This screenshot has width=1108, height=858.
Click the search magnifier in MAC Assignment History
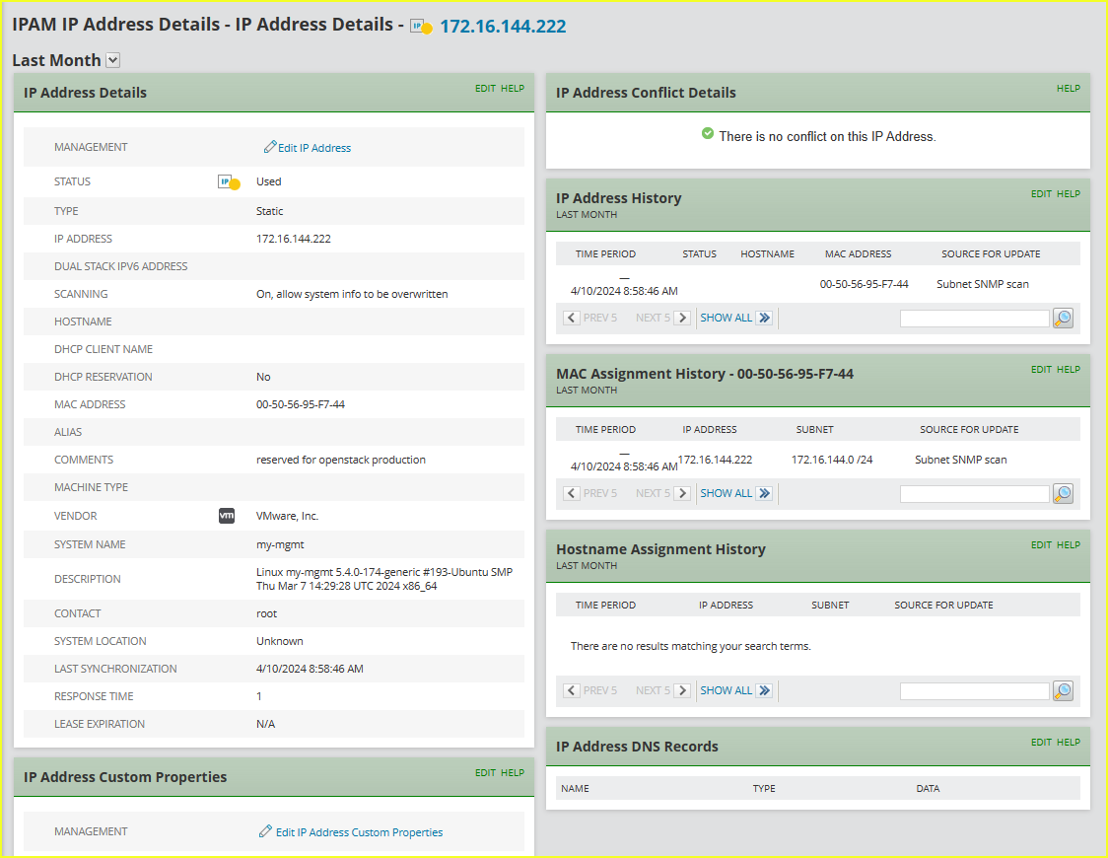(x=1063, y=493)
